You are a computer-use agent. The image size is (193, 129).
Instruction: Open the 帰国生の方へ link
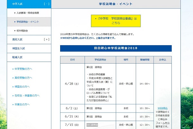point(22,86)
